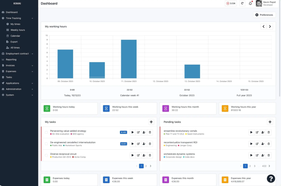Edit Diverse reciprocal circuit task

pyautogui.click(x=138, y=155)
